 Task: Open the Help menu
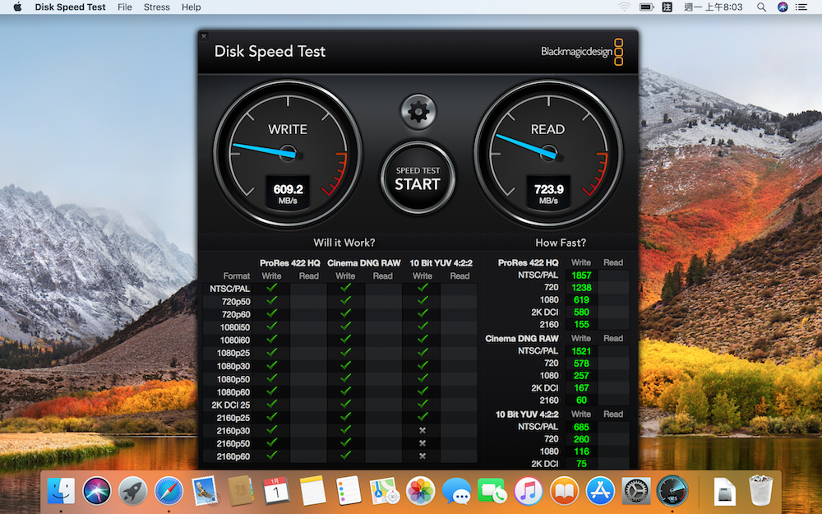point(191,7)
